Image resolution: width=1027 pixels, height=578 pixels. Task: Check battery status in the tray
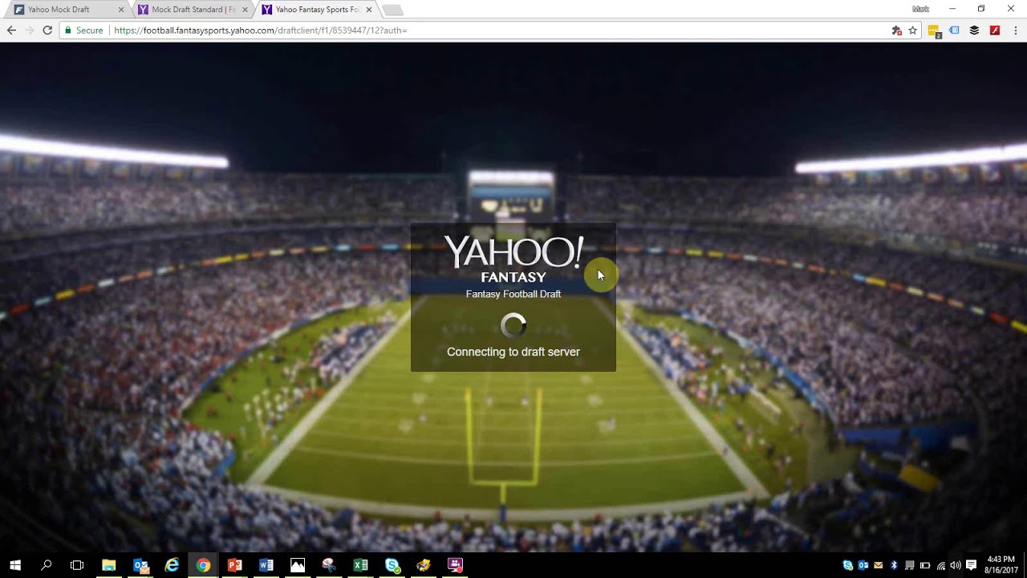click(924, 565)
